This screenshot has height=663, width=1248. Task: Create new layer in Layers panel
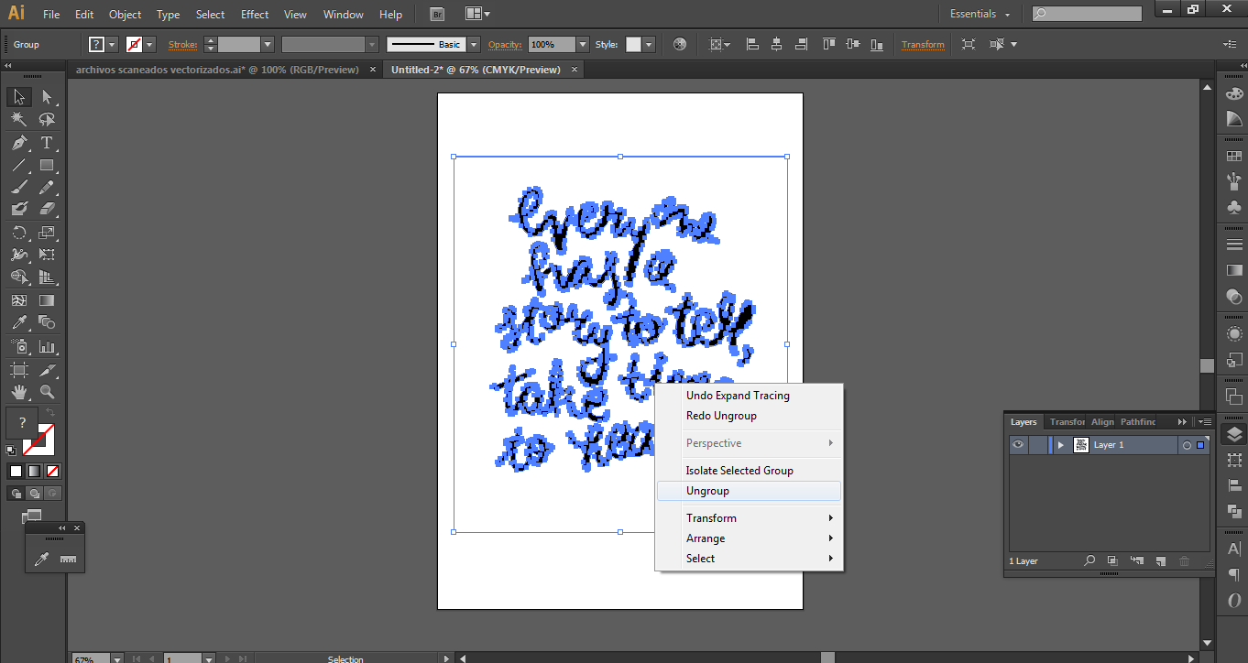(x=1160, y=560)
